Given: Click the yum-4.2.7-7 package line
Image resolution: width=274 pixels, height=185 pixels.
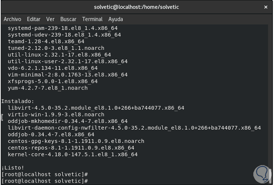Looking at the screenshot, I should coord(48,88).
